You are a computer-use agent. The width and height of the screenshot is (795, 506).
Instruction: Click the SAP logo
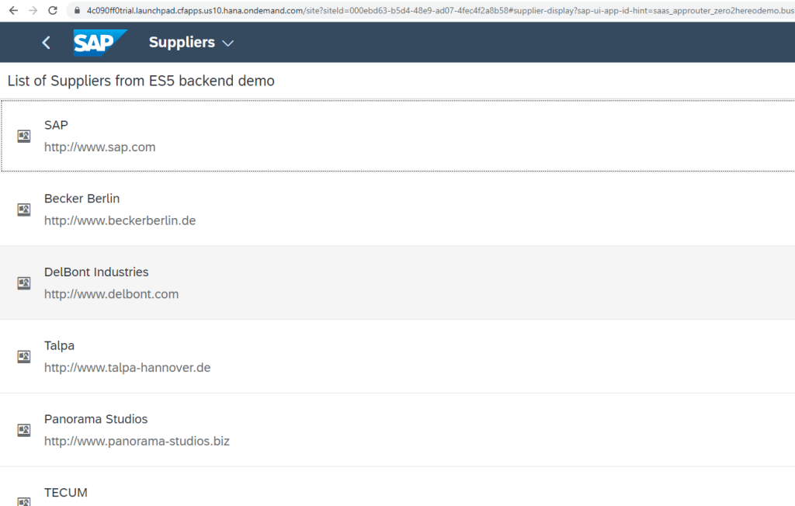coord(99,43)
